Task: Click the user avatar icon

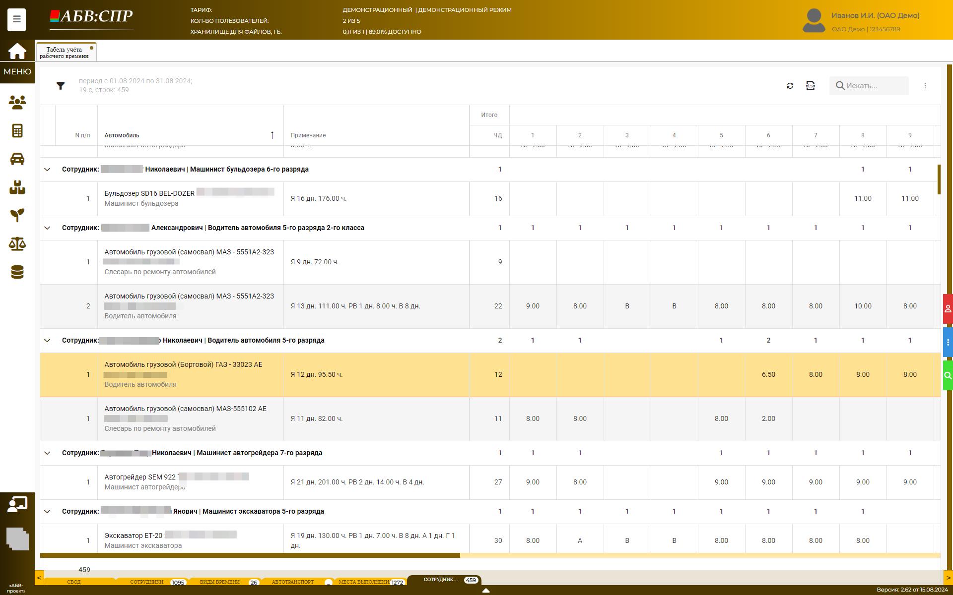Action: coord(814,21)
